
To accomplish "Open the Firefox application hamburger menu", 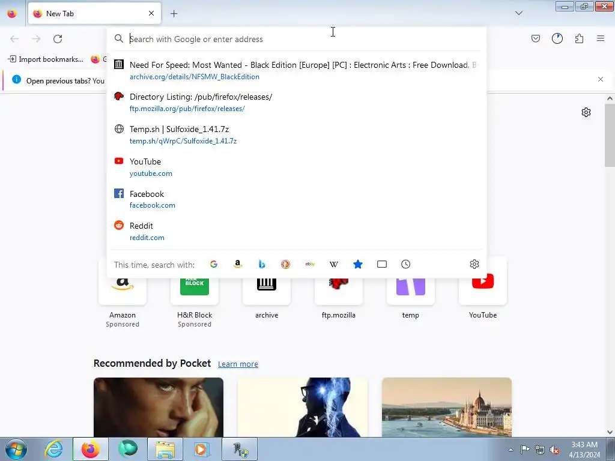I will (x=601, y=38).
